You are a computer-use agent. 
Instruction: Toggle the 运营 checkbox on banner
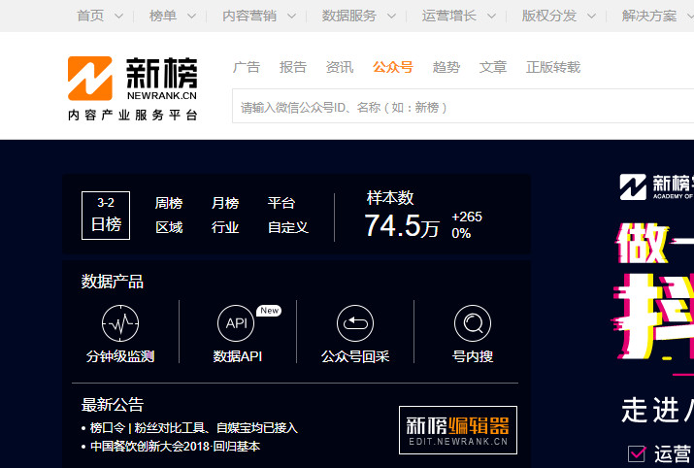click(x=637, y=453)
